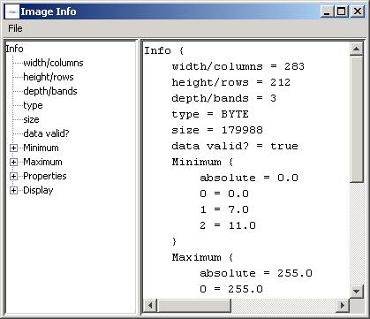Click the text '0 = 255.0'
The height and width of the screenshot is (319, 370).
click(231, 289)
